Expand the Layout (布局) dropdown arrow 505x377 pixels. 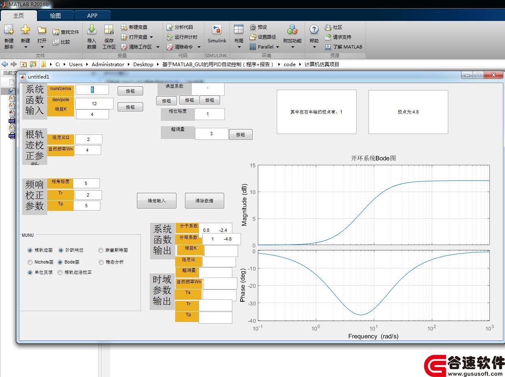point(239,47)
